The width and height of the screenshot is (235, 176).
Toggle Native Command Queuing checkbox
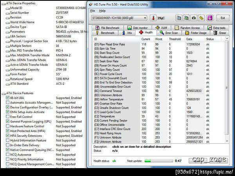8,150
